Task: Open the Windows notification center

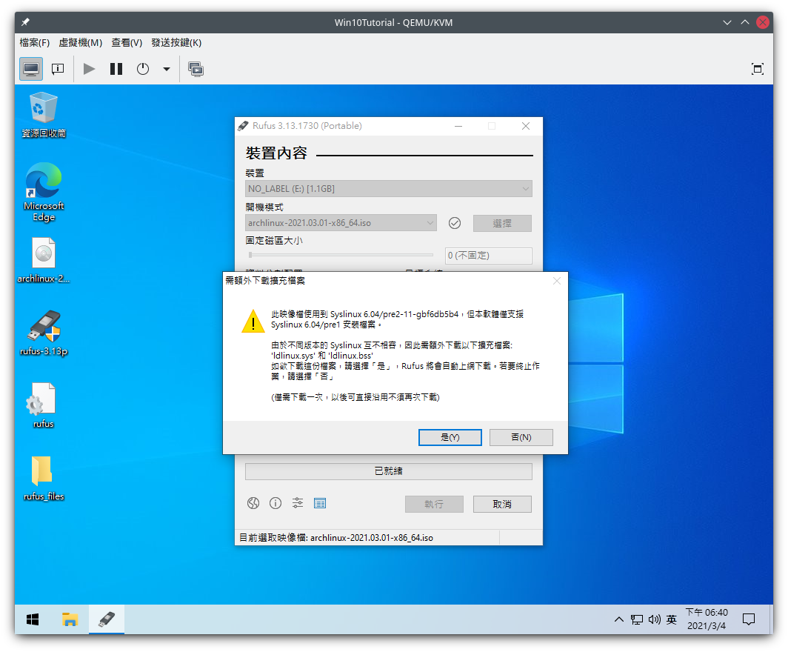Action: pyautogui.click(x=749, y=619)
